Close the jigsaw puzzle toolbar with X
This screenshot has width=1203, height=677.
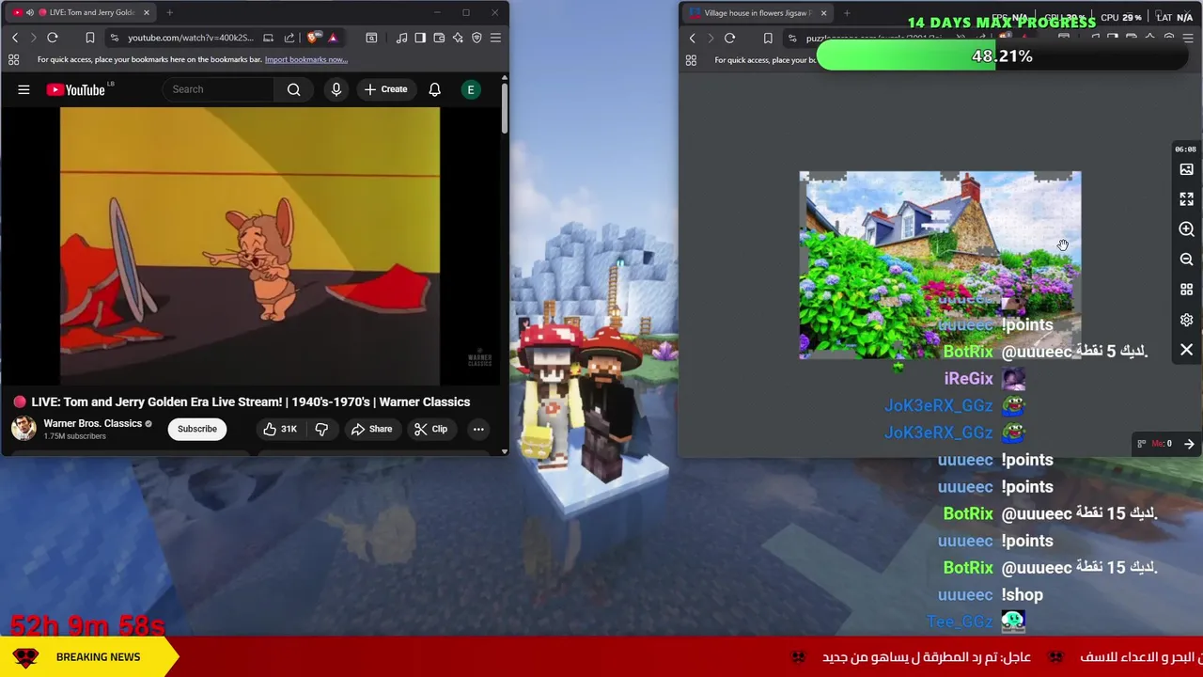1186,350
